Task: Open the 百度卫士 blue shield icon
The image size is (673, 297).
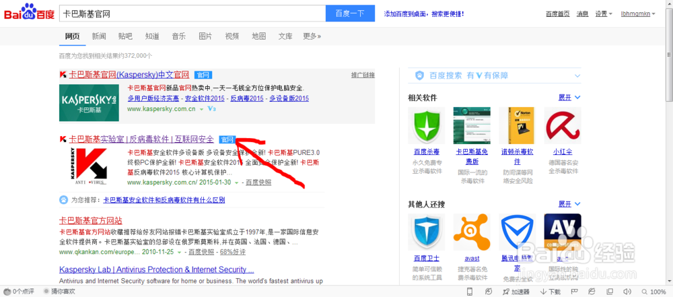Action: click(427, 232)
